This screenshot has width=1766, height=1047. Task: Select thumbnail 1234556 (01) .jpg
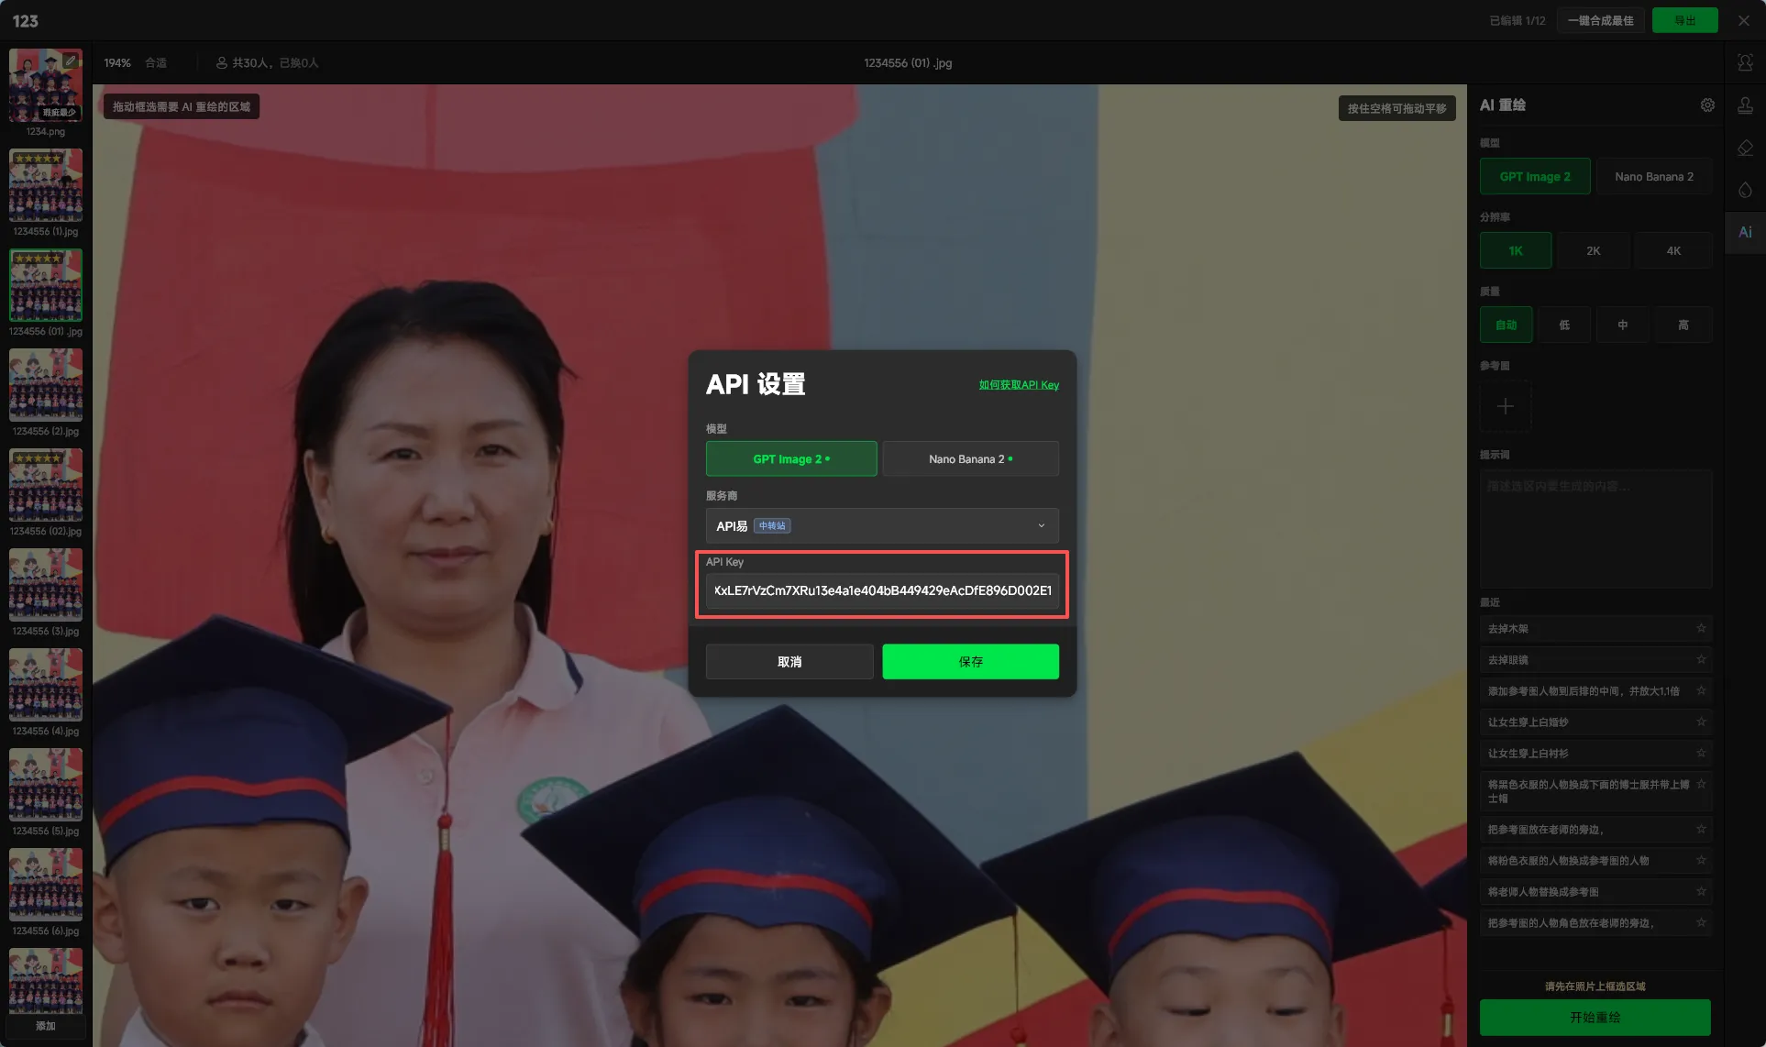[46, 285]
